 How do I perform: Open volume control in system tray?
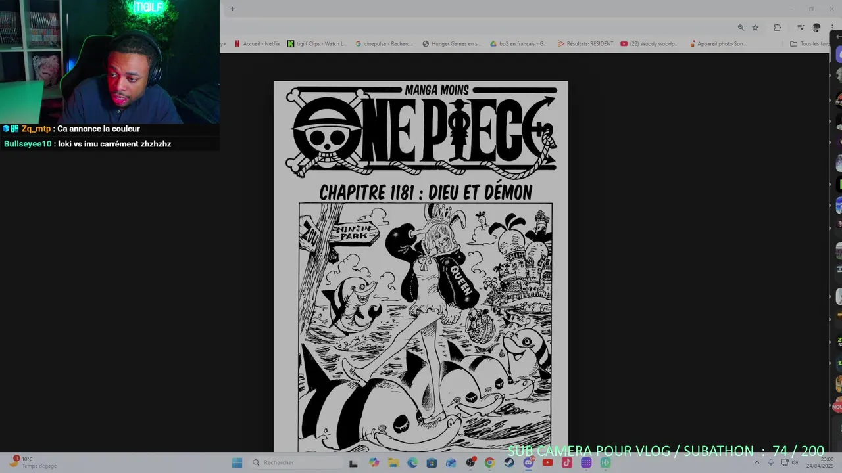795,462
